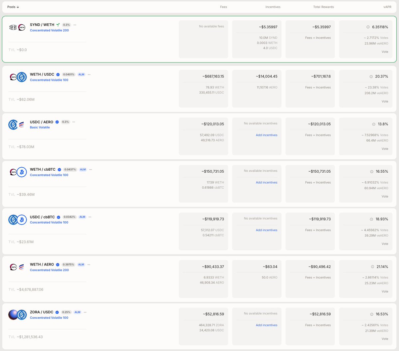The width and height of the screenshot is (399, 351).
Task: Select the ~$14,004.45 incentives value
Action: coord(267,77)
